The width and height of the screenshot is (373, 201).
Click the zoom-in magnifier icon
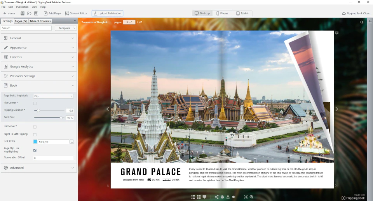pyautogui.click(x=251, y=197)
